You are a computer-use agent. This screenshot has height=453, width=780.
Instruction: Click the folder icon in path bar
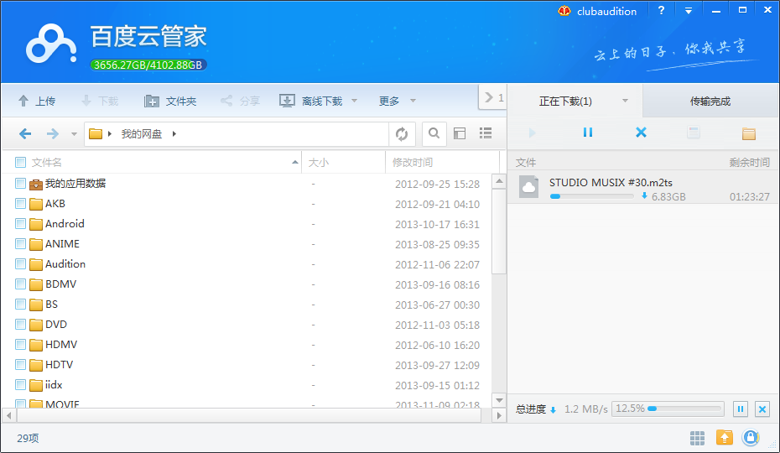tap(95, 133)
